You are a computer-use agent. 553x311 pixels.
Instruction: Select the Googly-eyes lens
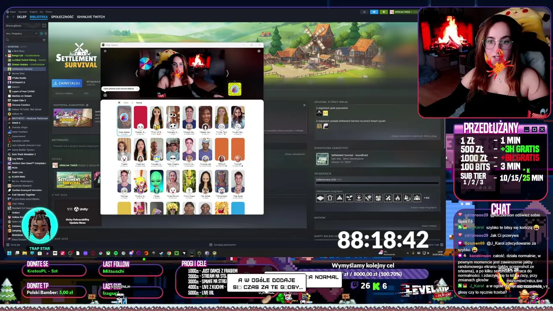point(173,120)
